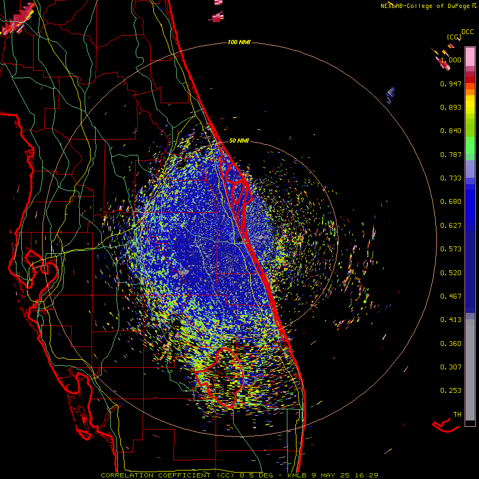The width and height of the screenshot is (479, 479).
Task: Click the 0.787 legend value
Action: coord(451,154)
